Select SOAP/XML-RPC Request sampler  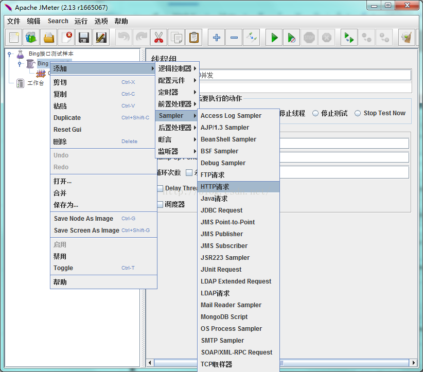[238, 352]
